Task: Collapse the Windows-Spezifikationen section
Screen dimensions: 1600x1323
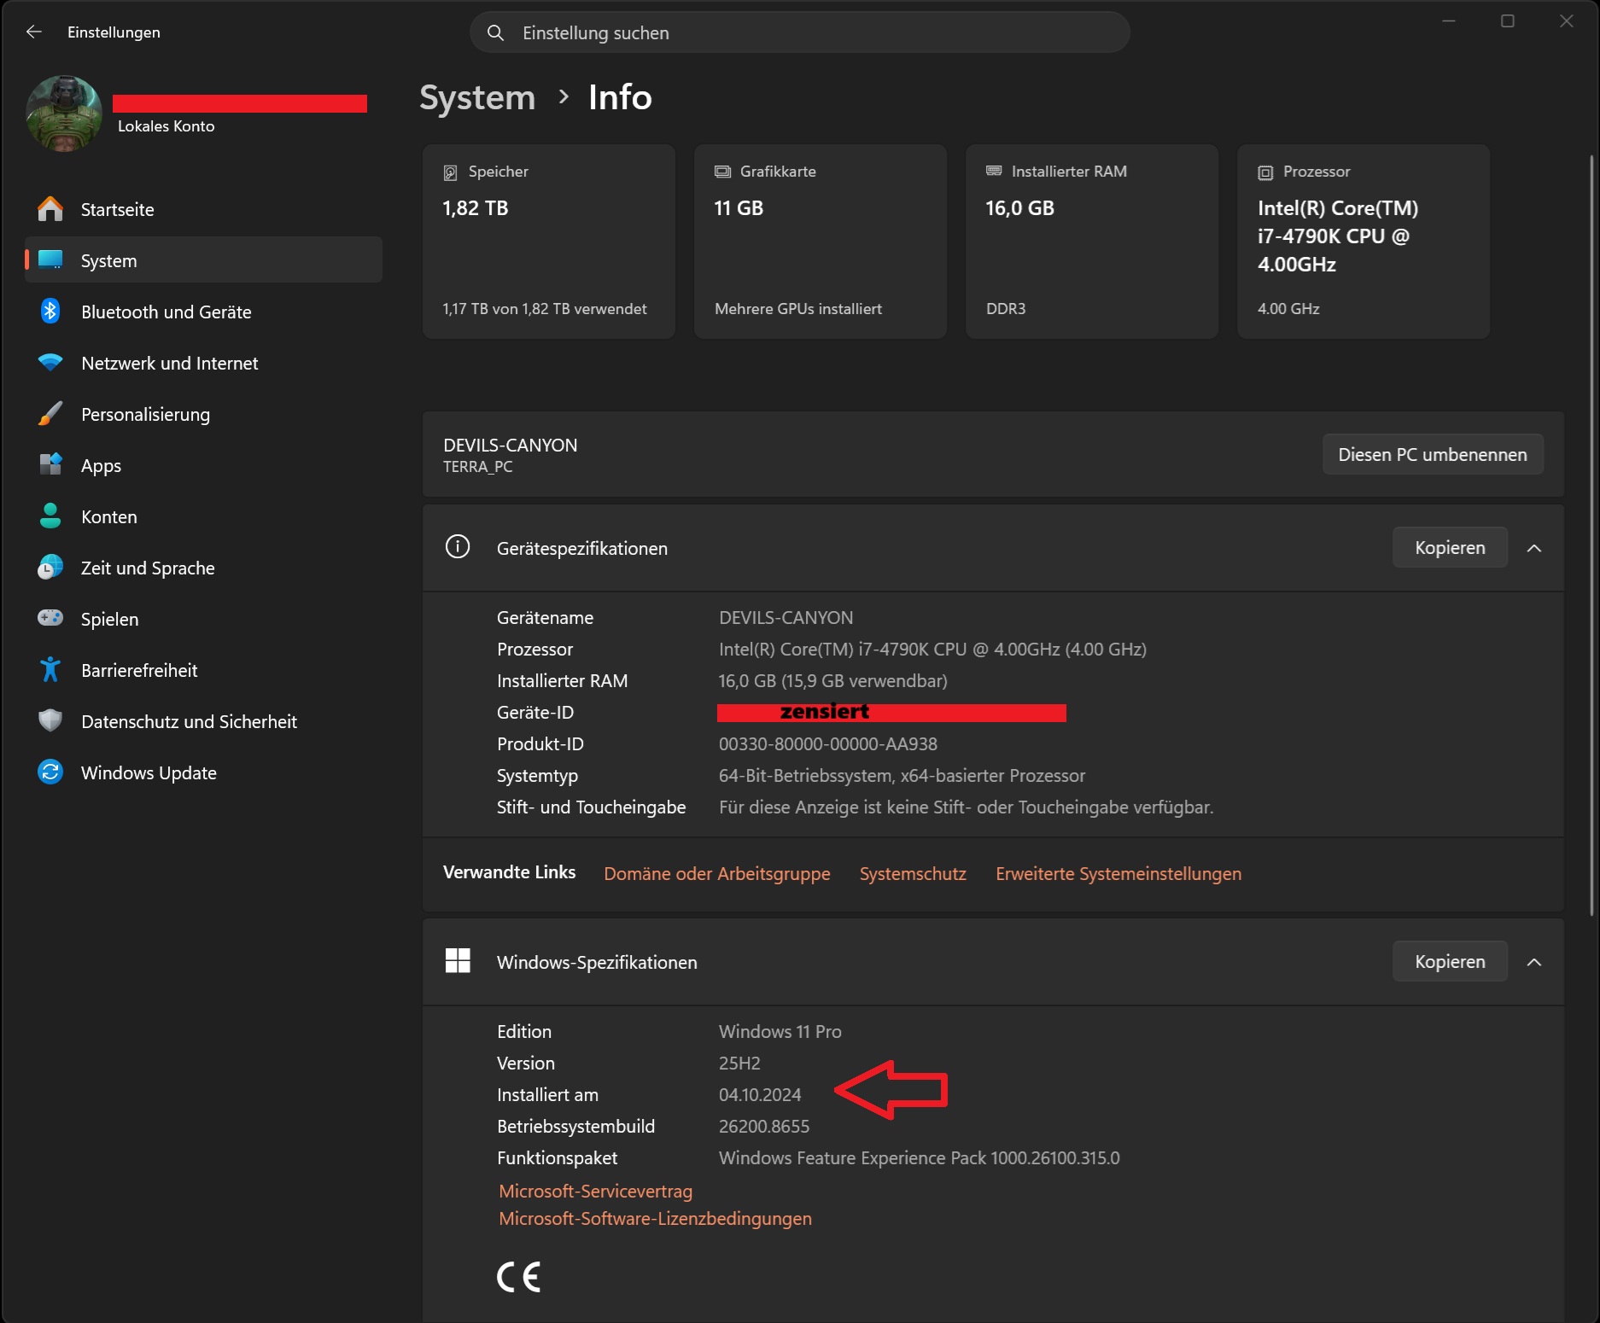Action: 1534,962
